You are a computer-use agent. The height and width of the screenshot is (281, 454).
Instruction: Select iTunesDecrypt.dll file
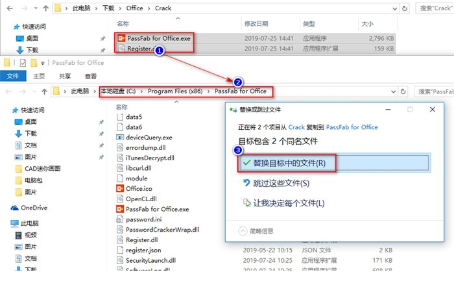point(150,158)
